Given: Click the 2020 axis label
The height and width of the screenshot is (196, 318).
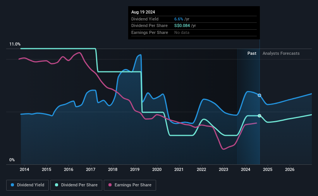Looking at the screenshot, I should tap(157, 169).
